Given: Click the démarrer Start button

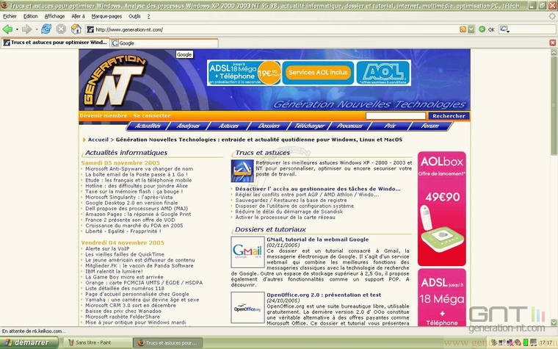Looking at the screenshot, I should pyautogui.click(x=29, y=342).
